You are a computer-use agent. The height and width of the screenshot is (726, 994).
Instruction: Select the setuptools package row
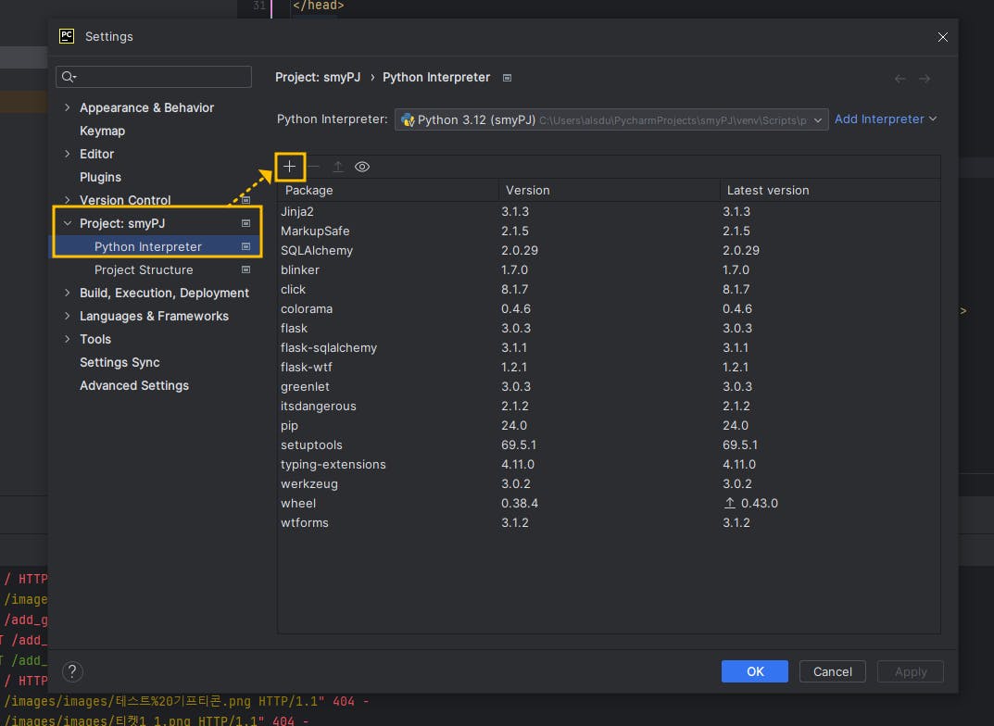pyautogui.click(x=609, y=444)
